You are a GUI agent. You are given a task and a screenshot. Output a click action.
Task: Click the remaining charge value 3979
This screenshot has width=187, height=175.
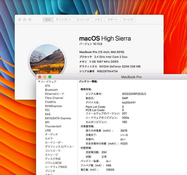point(124,131)
